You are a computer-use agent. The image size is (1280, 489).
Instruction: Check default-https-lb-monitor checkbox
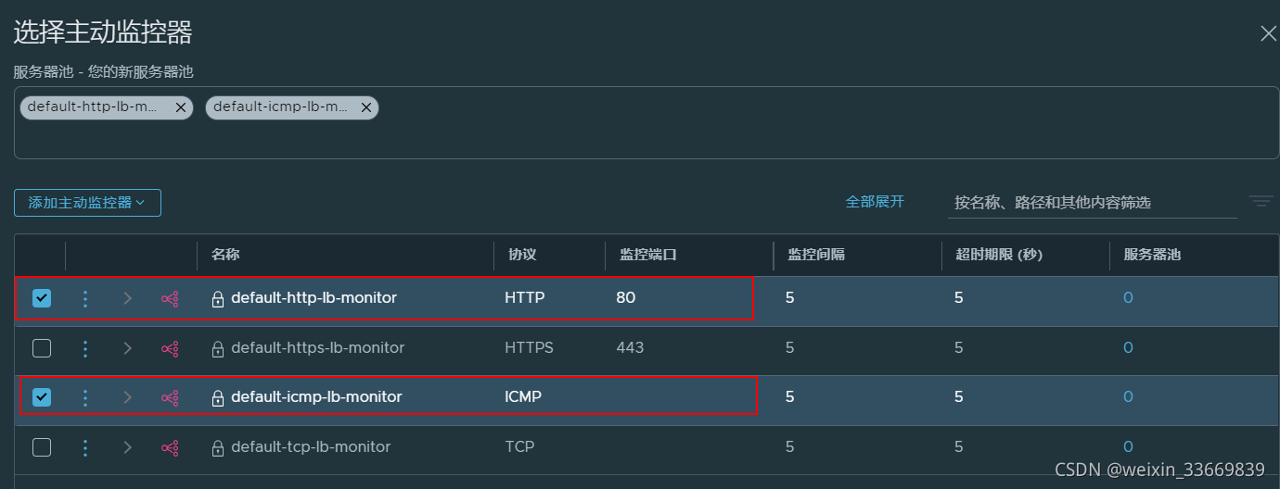point(42,348)
